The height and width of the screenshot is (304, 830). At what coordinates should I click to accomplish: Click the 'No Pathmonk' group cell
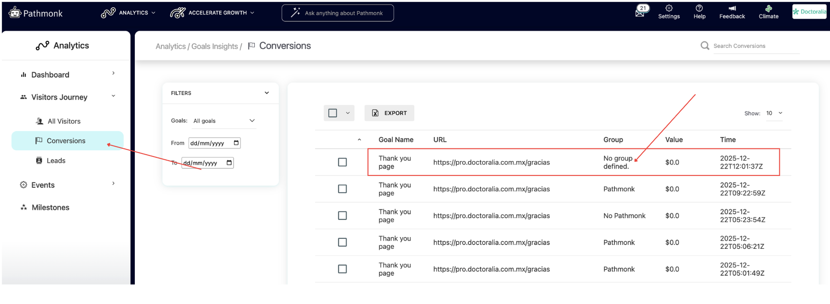[625, 216]
